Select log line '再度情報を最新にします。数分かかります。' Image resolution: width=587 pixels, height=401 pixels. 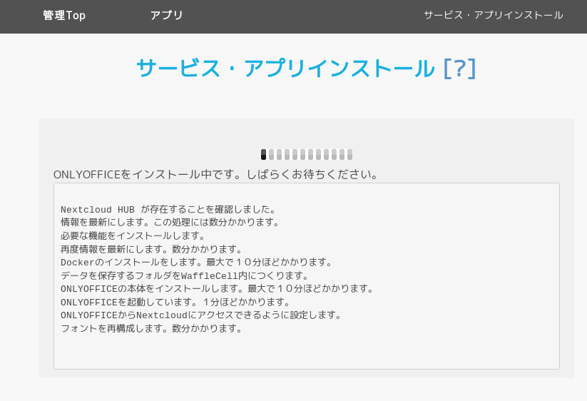(152, 249)
